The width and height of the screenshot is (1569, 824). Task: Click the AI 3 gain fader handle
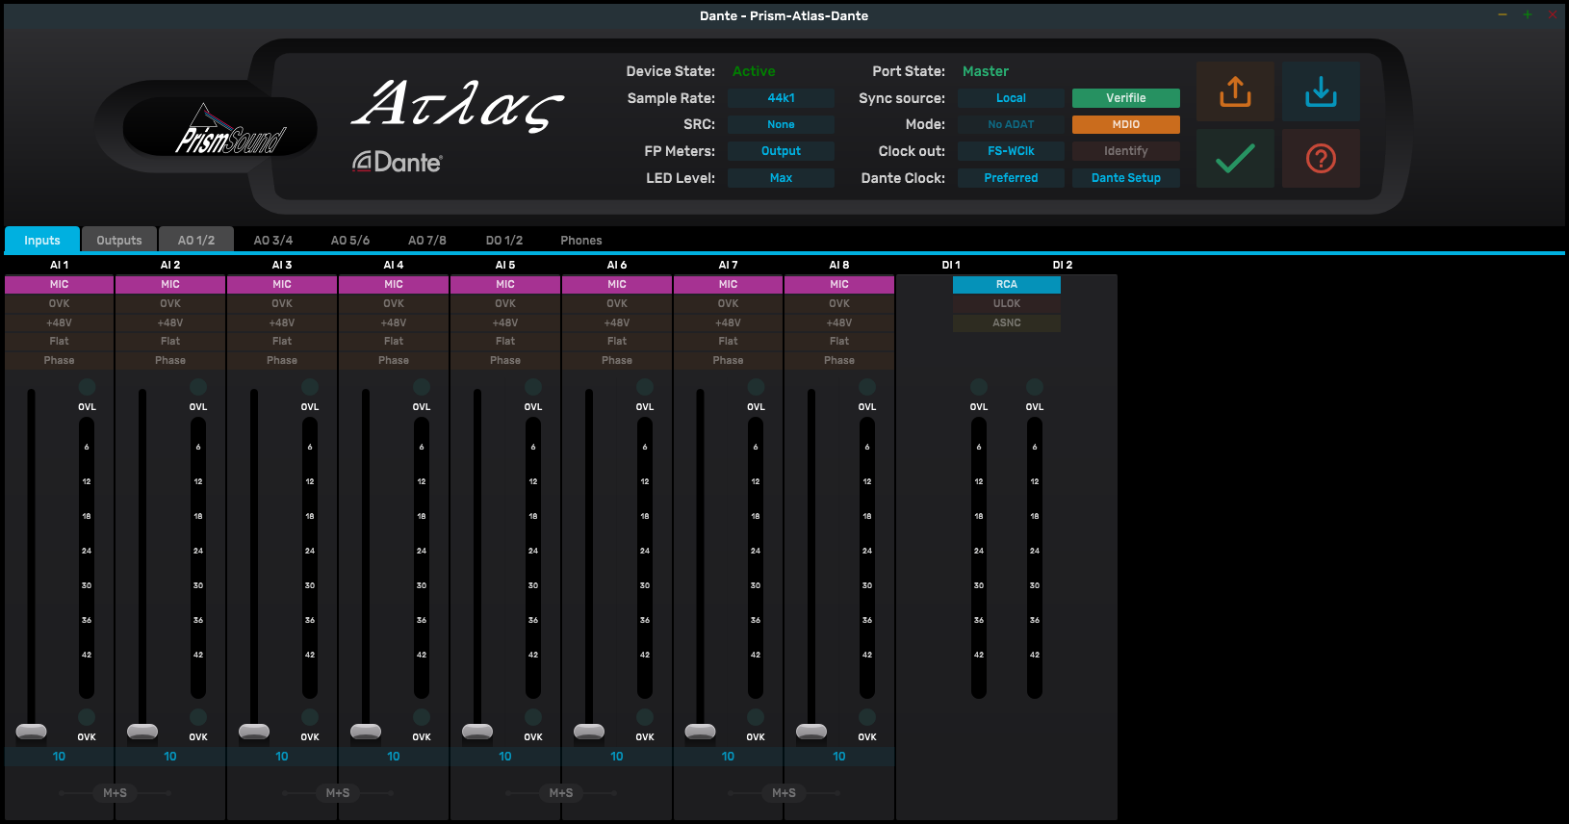click(x=254, y=733)
